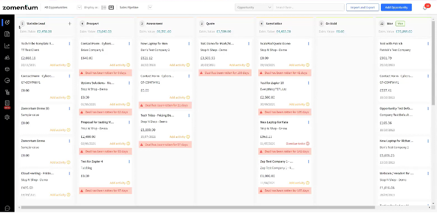Open the three-dot menu on New Laptop for Kate card
This screenshot has width=437, height=213.
(308, 122)
